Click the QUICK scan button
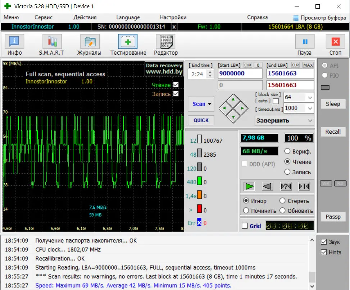 point(201,120)
